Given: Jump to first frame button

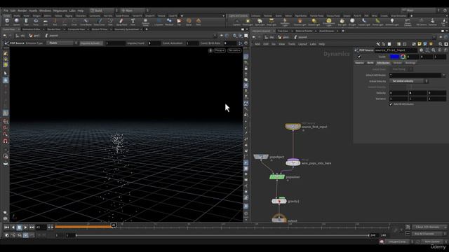Looking at the screenshot, I should click(6, 227).
